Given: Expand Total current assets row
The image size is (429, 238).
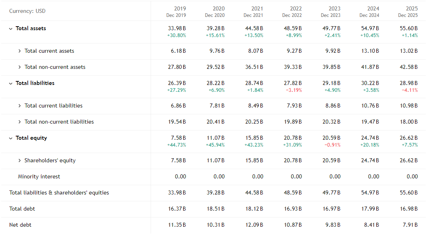Looking at the screenshot, I should point(20,51).
